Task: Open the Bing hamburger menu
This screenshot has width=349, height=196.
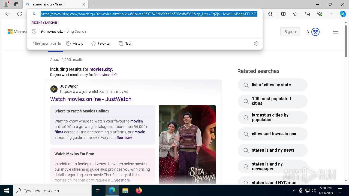Action: point(336,32)
